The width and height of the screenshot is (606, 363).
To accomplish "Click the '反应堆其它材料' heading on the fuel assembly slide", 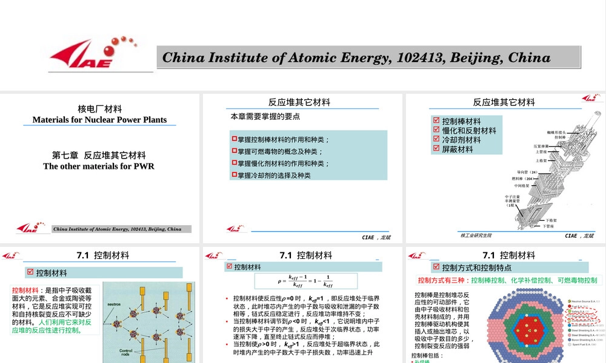I will coord(504,102).
